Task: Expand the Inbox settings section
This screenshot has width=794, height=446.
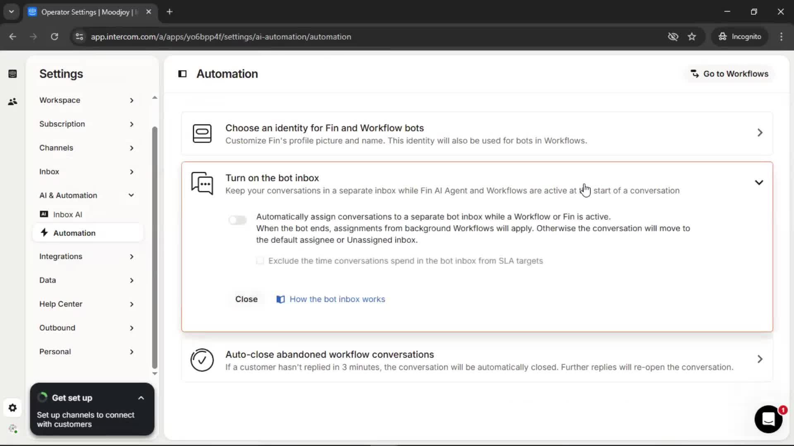Action: [87, 172]
